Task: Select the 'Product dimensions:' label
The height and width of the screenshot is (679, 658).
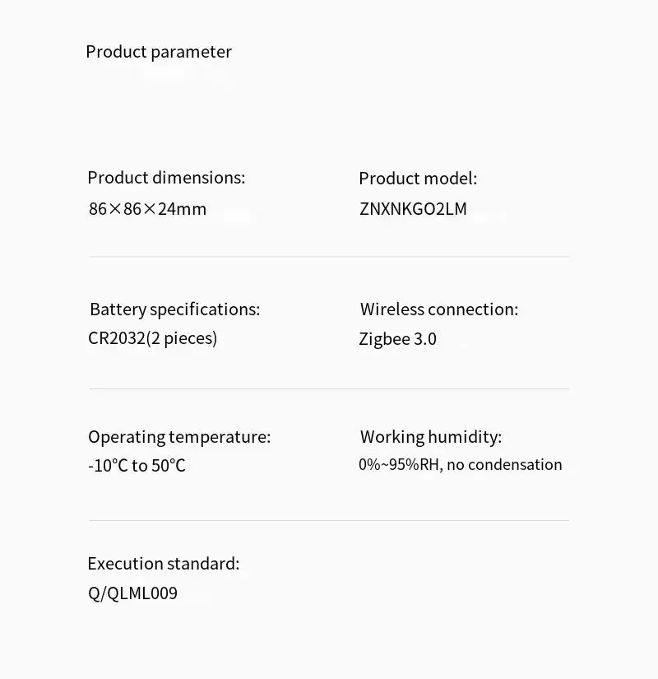Action: (166, 178)
